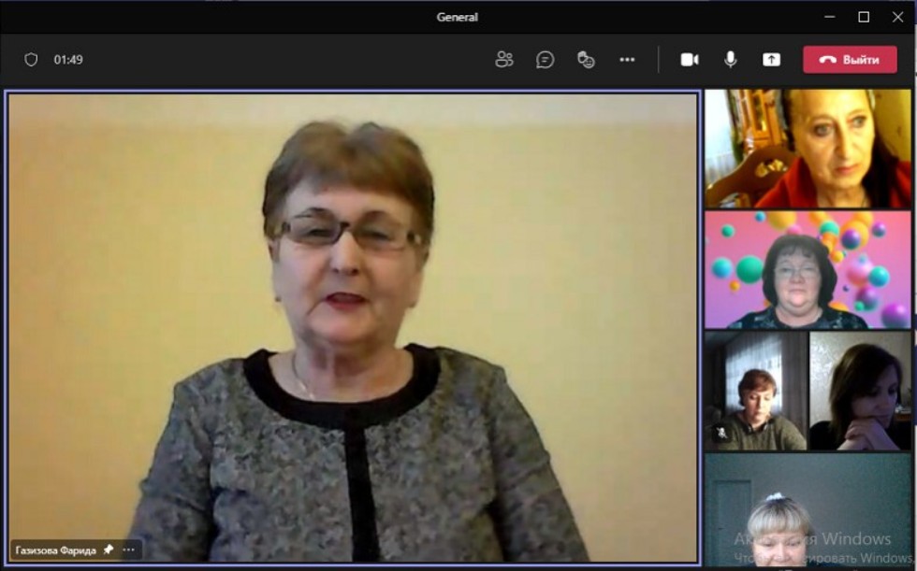This screenshot has width=917, height=571.
Task: Click the 01:49 meeting timer
Action: (x=68, y=60)
